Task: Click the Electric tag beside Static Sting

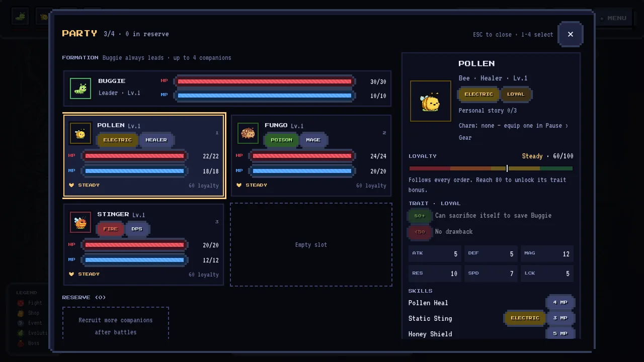Action: tap(525, 318)
